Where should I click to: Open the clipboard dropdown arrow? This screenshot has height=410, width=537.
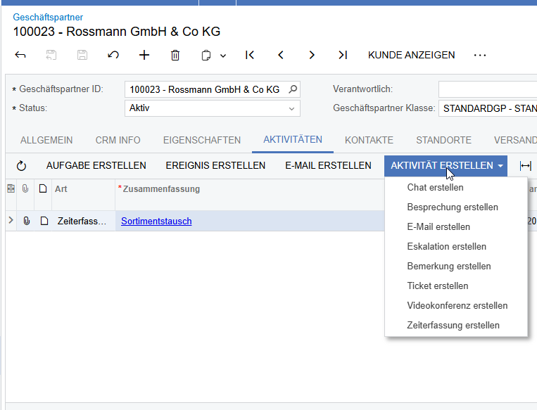point(223,56)
